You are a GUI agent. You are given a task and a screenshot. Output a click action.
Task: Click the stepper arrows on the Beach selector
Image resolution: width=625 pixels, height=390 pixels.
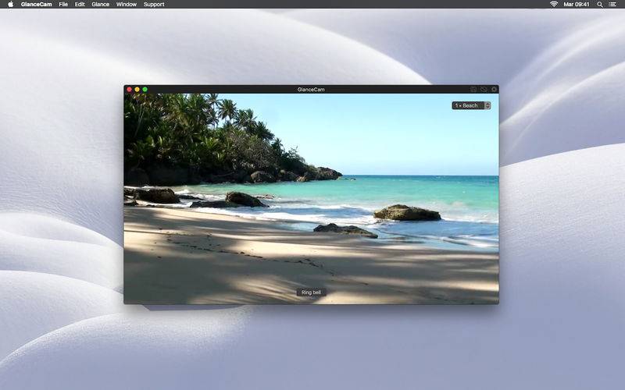tap(487, 105)
